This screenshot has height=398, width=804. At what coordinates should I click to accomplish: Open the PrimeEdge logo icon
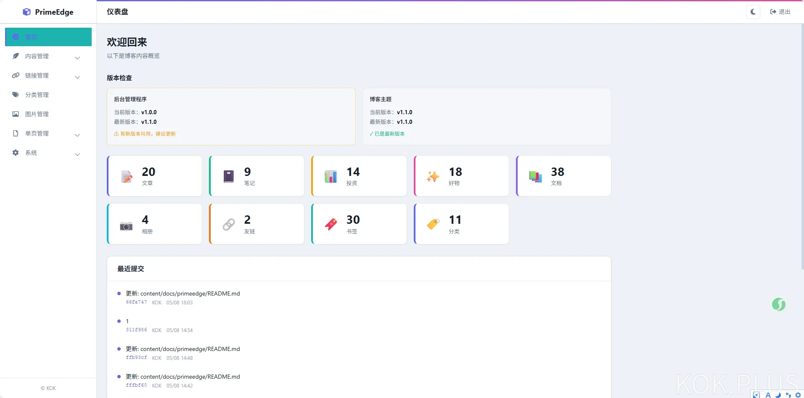tap(26, 12)
